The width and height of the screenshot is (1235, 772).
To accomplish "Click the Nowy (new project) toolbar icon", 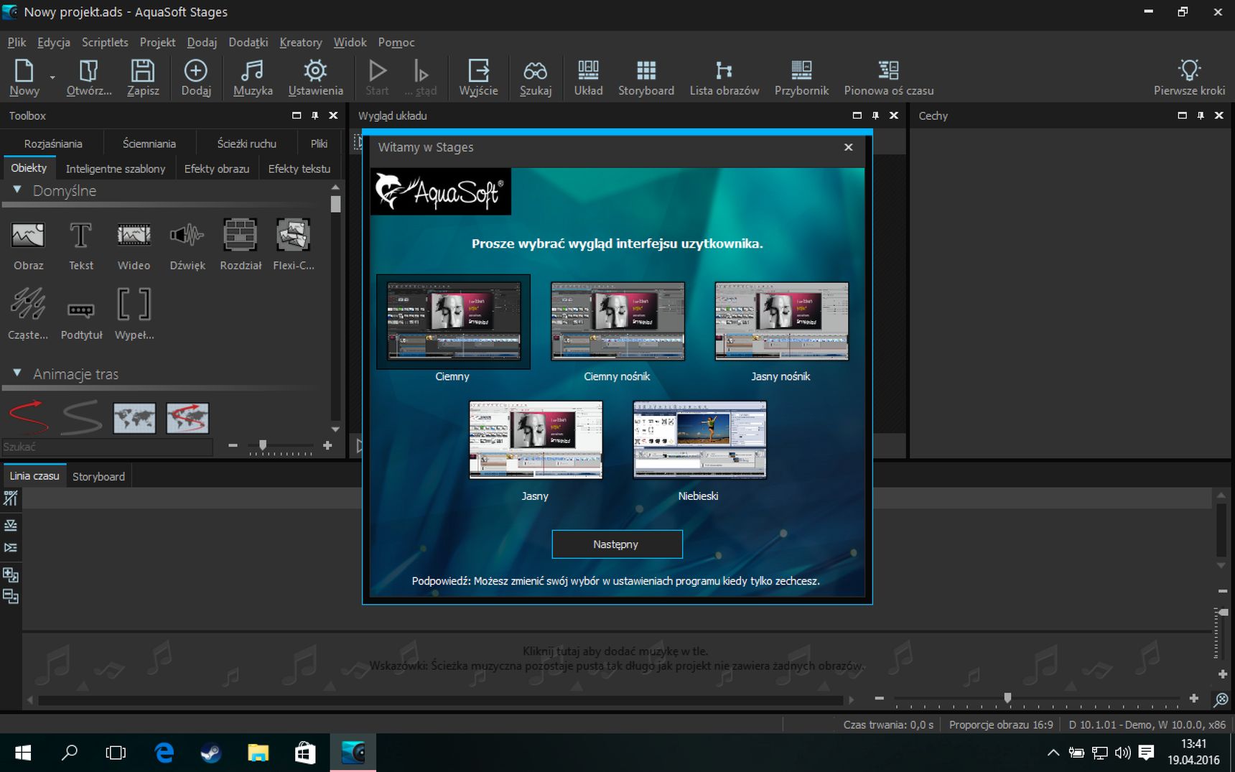I will [24, 77].
